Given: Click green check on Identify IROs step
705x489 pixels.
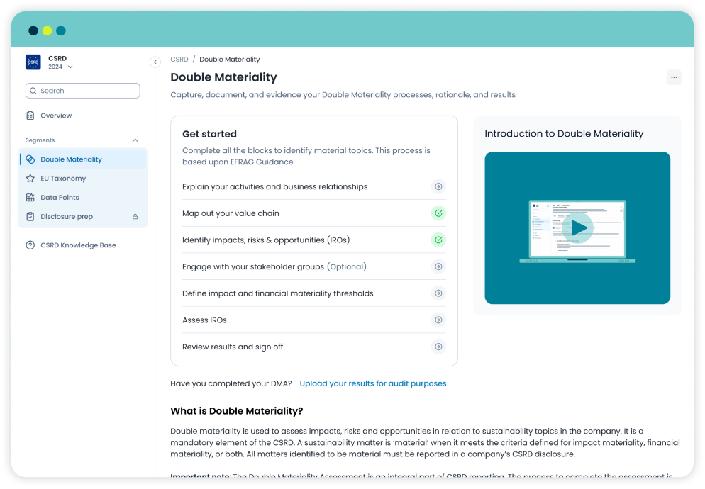Looking at the screenshot, I should click(x=438, y=240).
